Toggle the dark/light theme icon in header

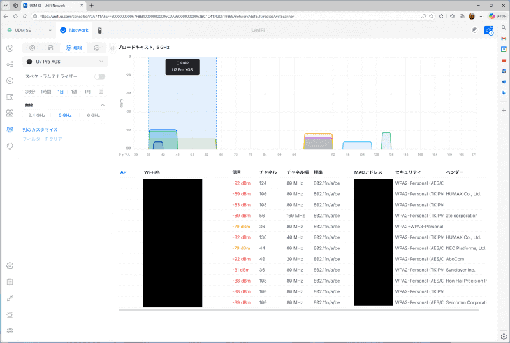(x=475, y=30)
